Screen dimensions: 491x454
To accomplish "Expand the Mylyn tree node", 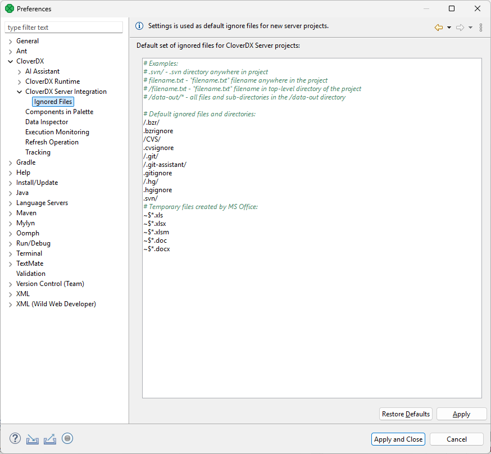I will click(10, 224).
